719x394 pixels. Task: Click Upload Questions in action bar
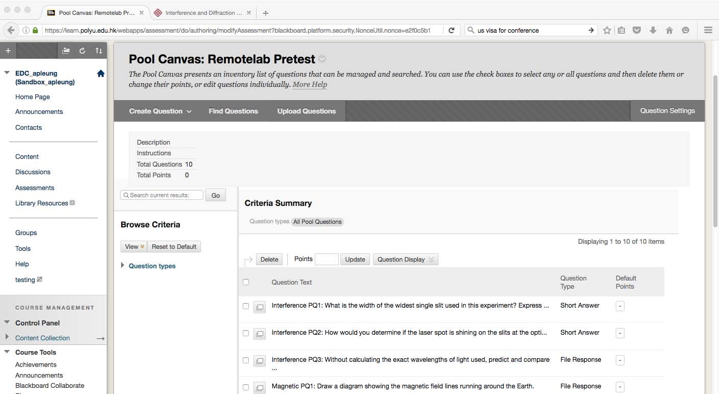point(307,111)
